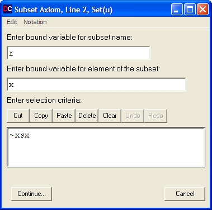Click the DC application icon in title bar

point(8,9)
